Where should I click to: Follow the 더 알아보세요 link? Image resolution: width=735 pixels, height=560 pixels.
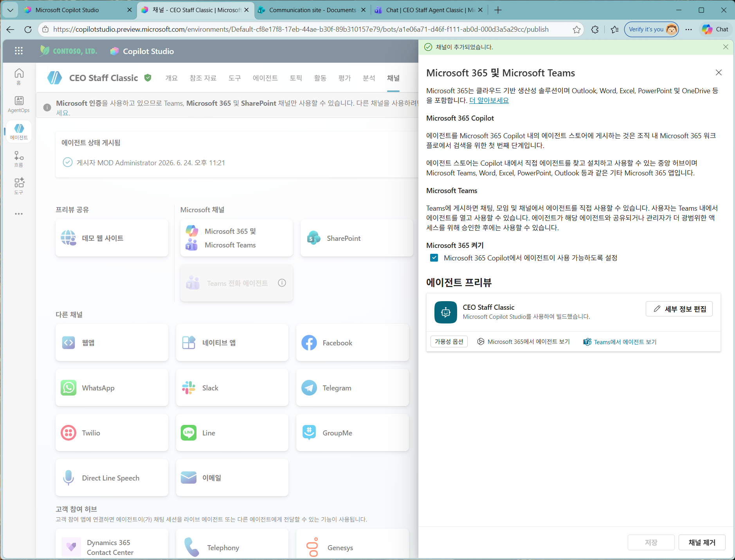[x=489, y=100]
